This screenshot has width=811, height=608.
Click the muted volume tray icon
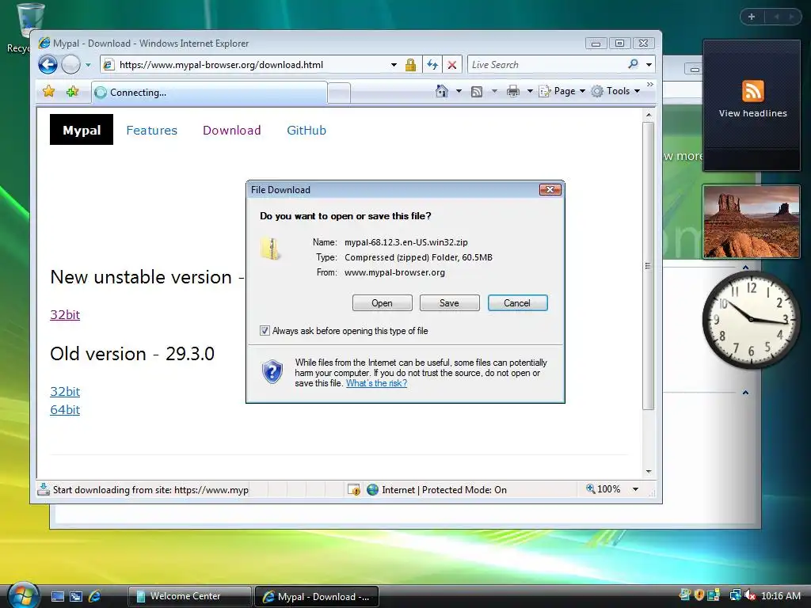point(749,595)
